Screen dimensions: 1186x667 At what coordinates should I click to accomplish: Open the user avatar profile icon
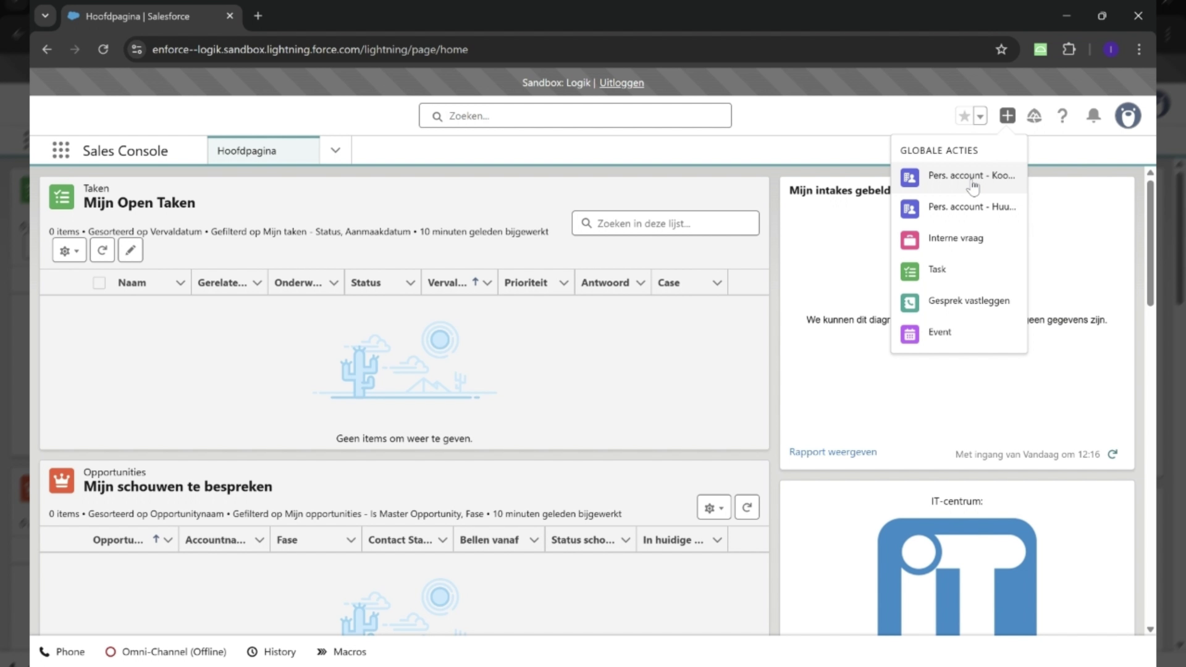[1128, 115]
